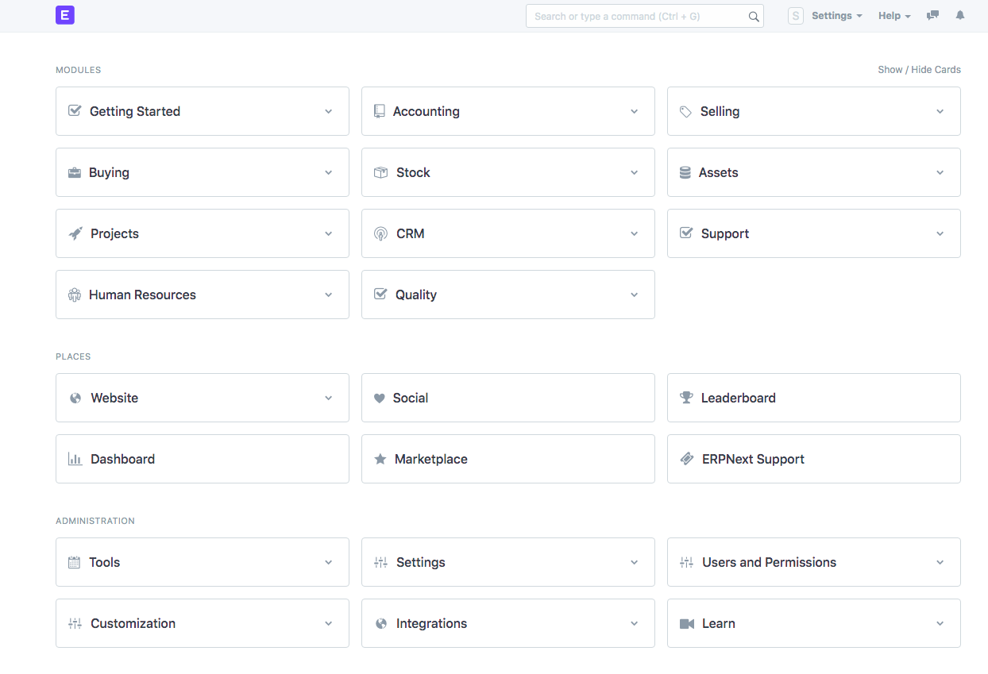Viewport: 988px width, 674px height.
Task: Expand the Buying card chevron
Action: click(x=329, y=172)
